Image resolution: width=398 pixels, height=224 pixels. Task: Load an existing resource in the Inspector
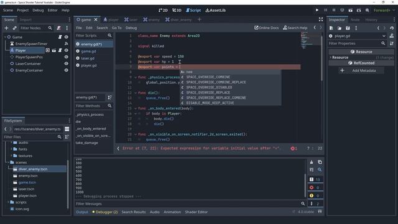[x=340, y=28]
